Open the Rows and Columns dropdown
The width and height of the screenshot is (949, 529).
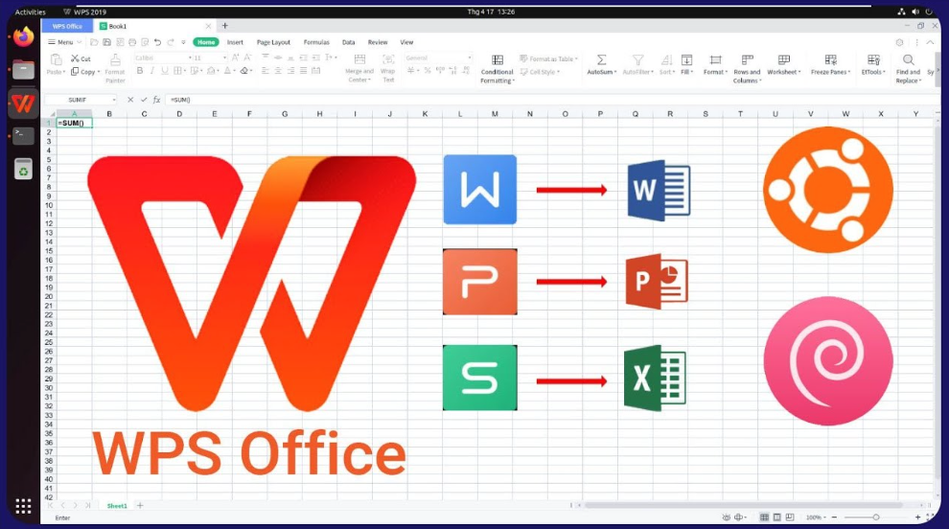tap(747, 76)
